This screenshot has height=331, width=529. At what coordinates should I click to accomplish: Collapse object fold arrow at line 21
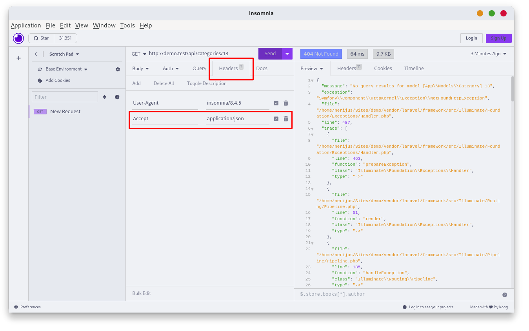coord(312,243)
